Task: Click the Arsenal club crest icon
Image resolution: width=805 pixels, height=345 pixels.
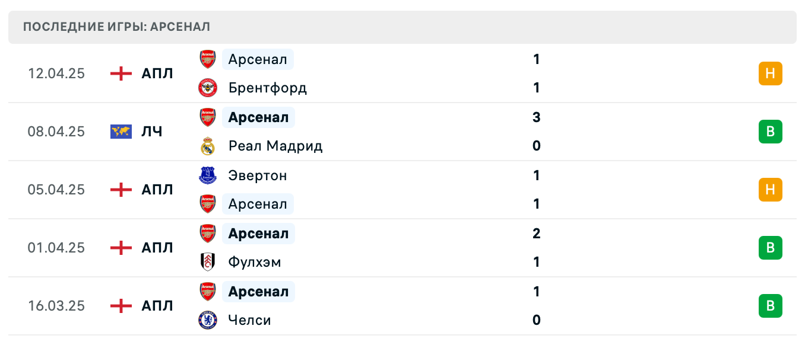Action: [207, 59]
